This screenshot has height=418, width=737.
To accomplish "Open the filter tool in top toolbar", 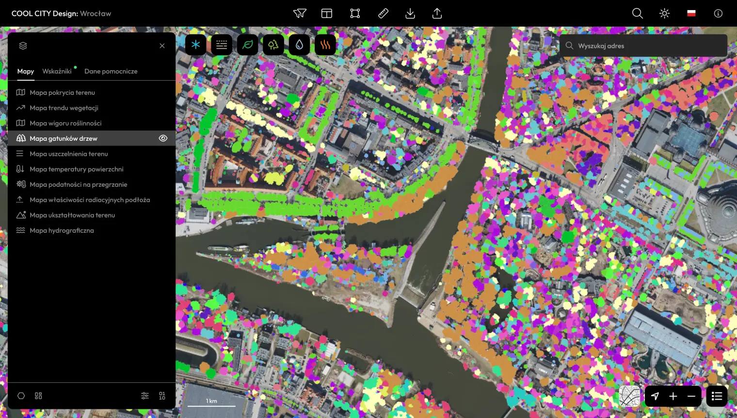I will click(300, 14).
